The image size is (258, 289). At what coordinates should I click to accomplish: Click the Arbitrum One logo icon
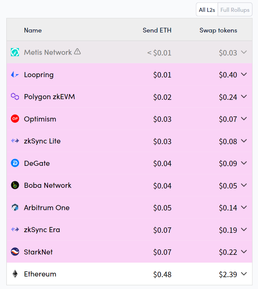click(x=15, y=207)
